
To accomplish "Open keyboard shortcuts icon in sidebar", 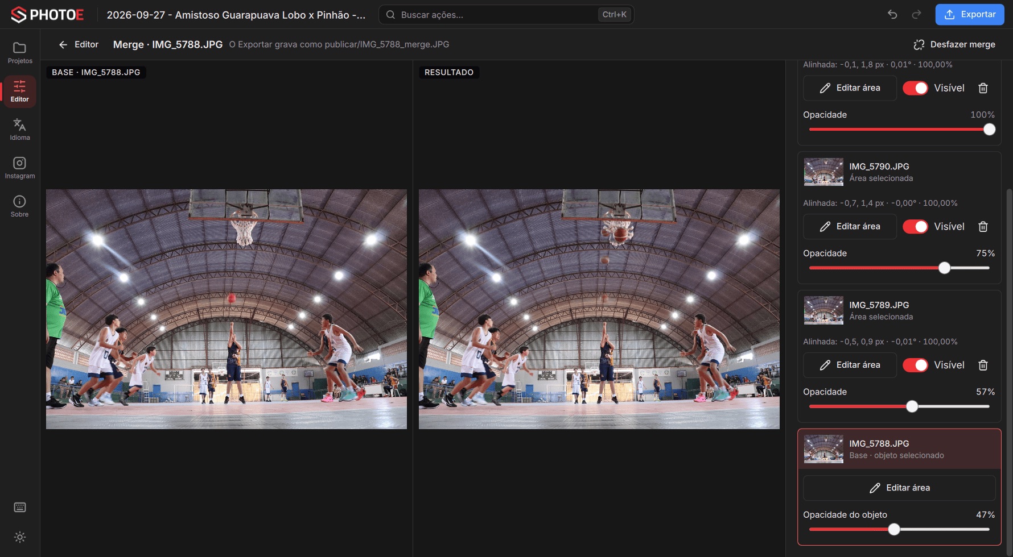I will click(x=20, y=508).
